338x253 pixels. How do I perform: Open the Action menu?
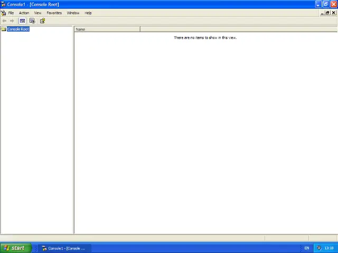[24, 13]
